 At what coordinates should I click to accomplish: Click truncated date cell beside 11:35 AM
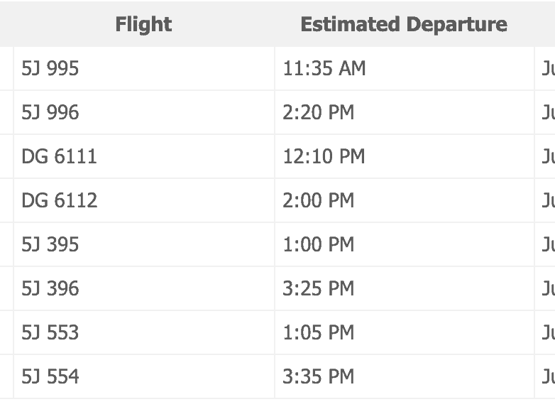pos(546,69)
